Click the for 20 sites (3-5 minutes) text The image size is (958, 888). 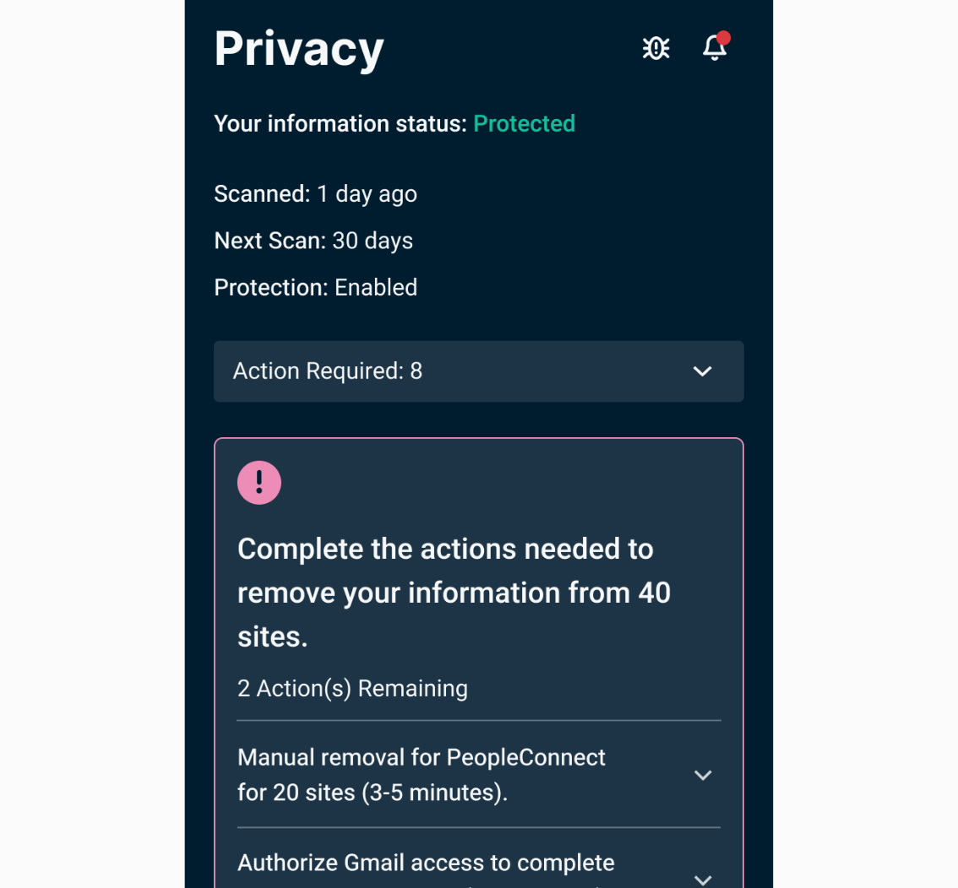373,793
